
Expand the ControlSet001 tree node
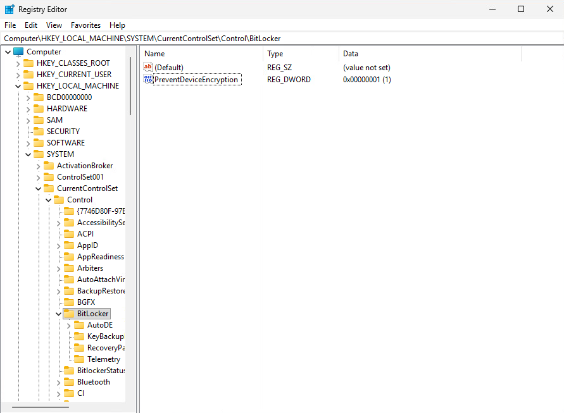pyautogui.click(x=38, y=177)
